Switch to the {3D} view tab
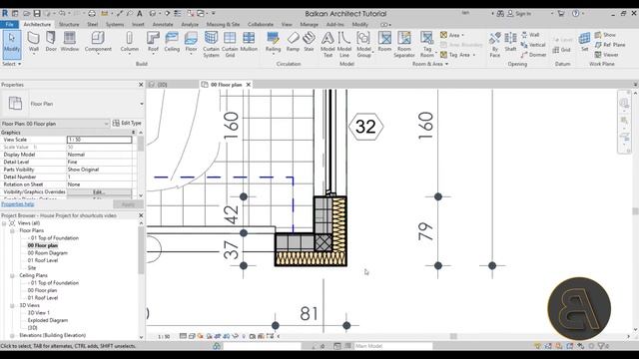 coord(162,85)
